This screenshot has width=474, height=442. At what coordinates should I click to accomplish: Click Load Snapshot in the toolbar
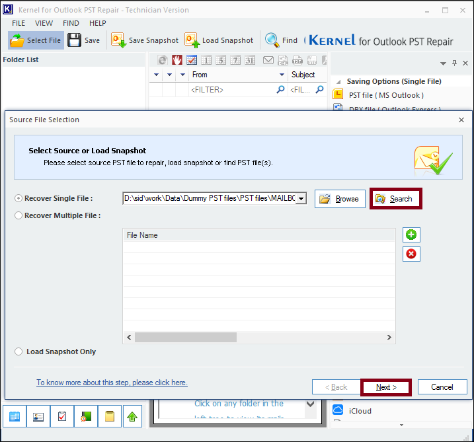pos(219,40)
